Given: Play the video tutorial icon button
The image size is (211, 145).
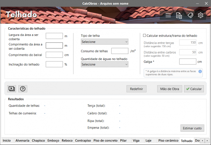Looking at the screenshot, I should [12, 89].
